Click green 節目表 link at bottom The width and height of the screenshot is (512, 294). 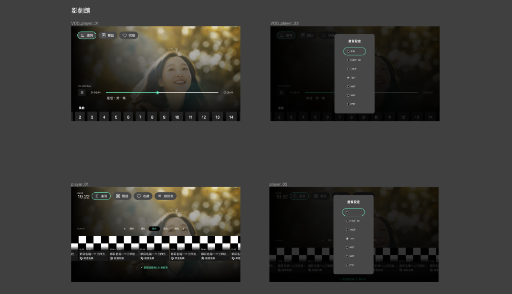click(155, 267)
